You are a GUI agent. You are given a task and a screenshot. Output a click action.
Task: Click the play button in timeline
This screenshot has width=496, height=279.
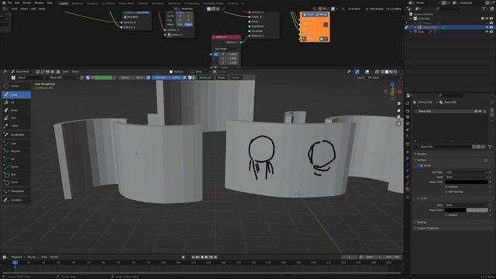tap(207, 257)
